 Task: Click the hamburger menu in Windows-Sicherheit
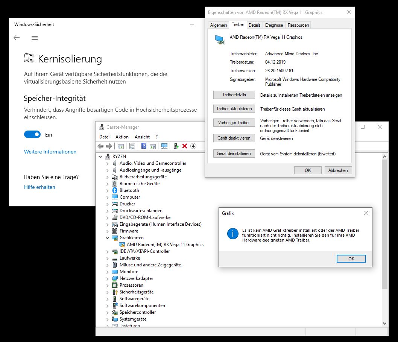point(35,38)
